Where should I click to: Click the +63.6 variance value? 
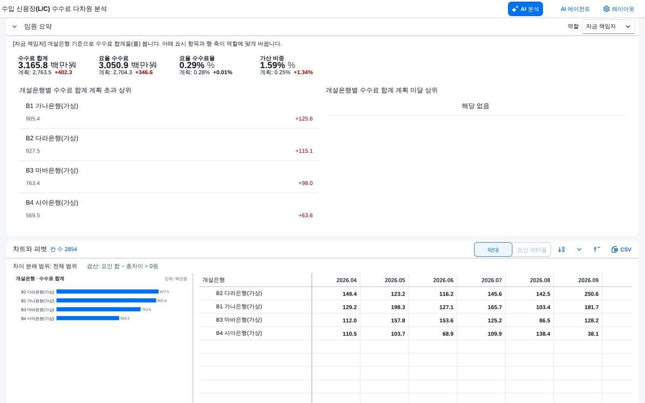[305, 215]
